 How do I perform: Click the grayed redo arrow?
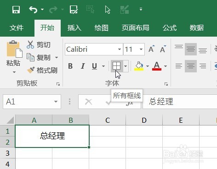coord(53,10)
